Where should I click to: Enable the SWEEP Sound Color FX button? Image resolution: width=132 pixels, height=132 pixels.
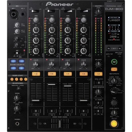[21, 61]
